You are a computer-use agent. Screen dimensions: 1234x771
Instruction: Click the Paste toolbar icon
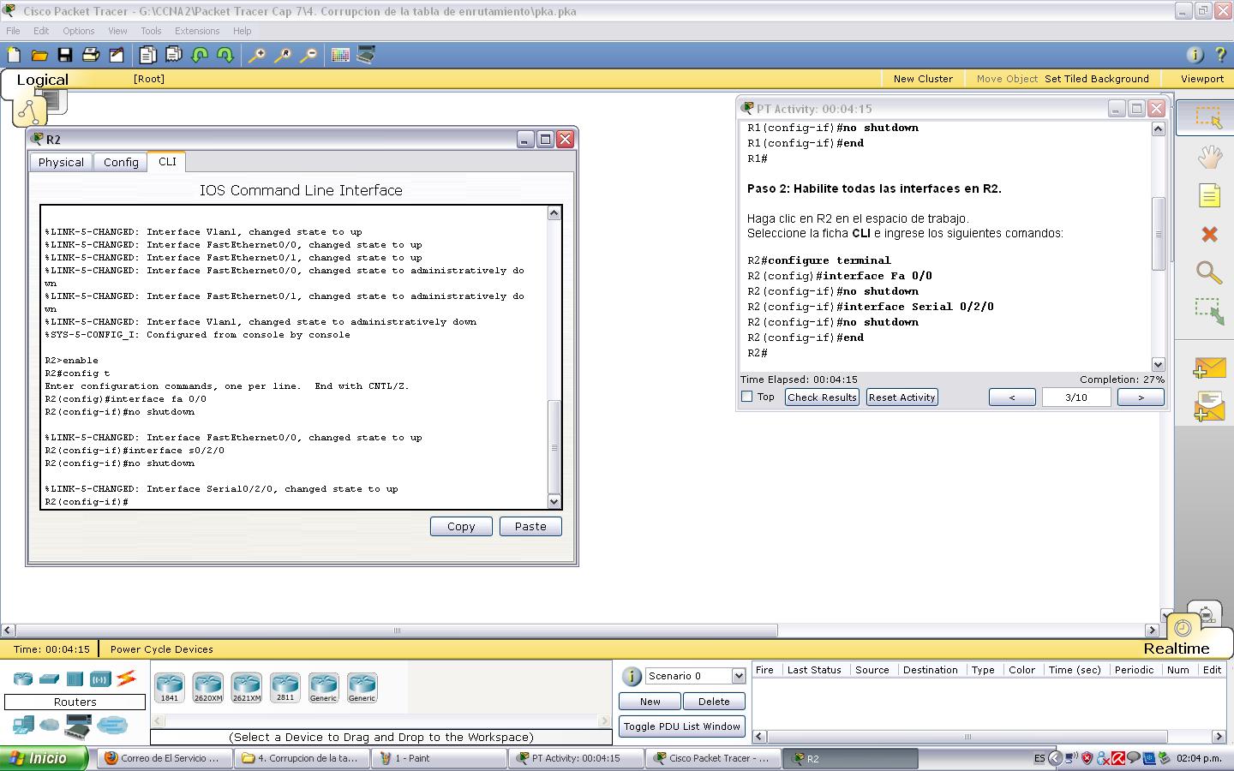coord(174,55)
